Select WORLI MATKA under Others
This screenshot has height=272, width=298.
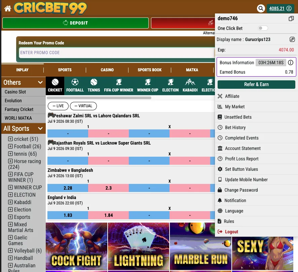click(24, 118)
